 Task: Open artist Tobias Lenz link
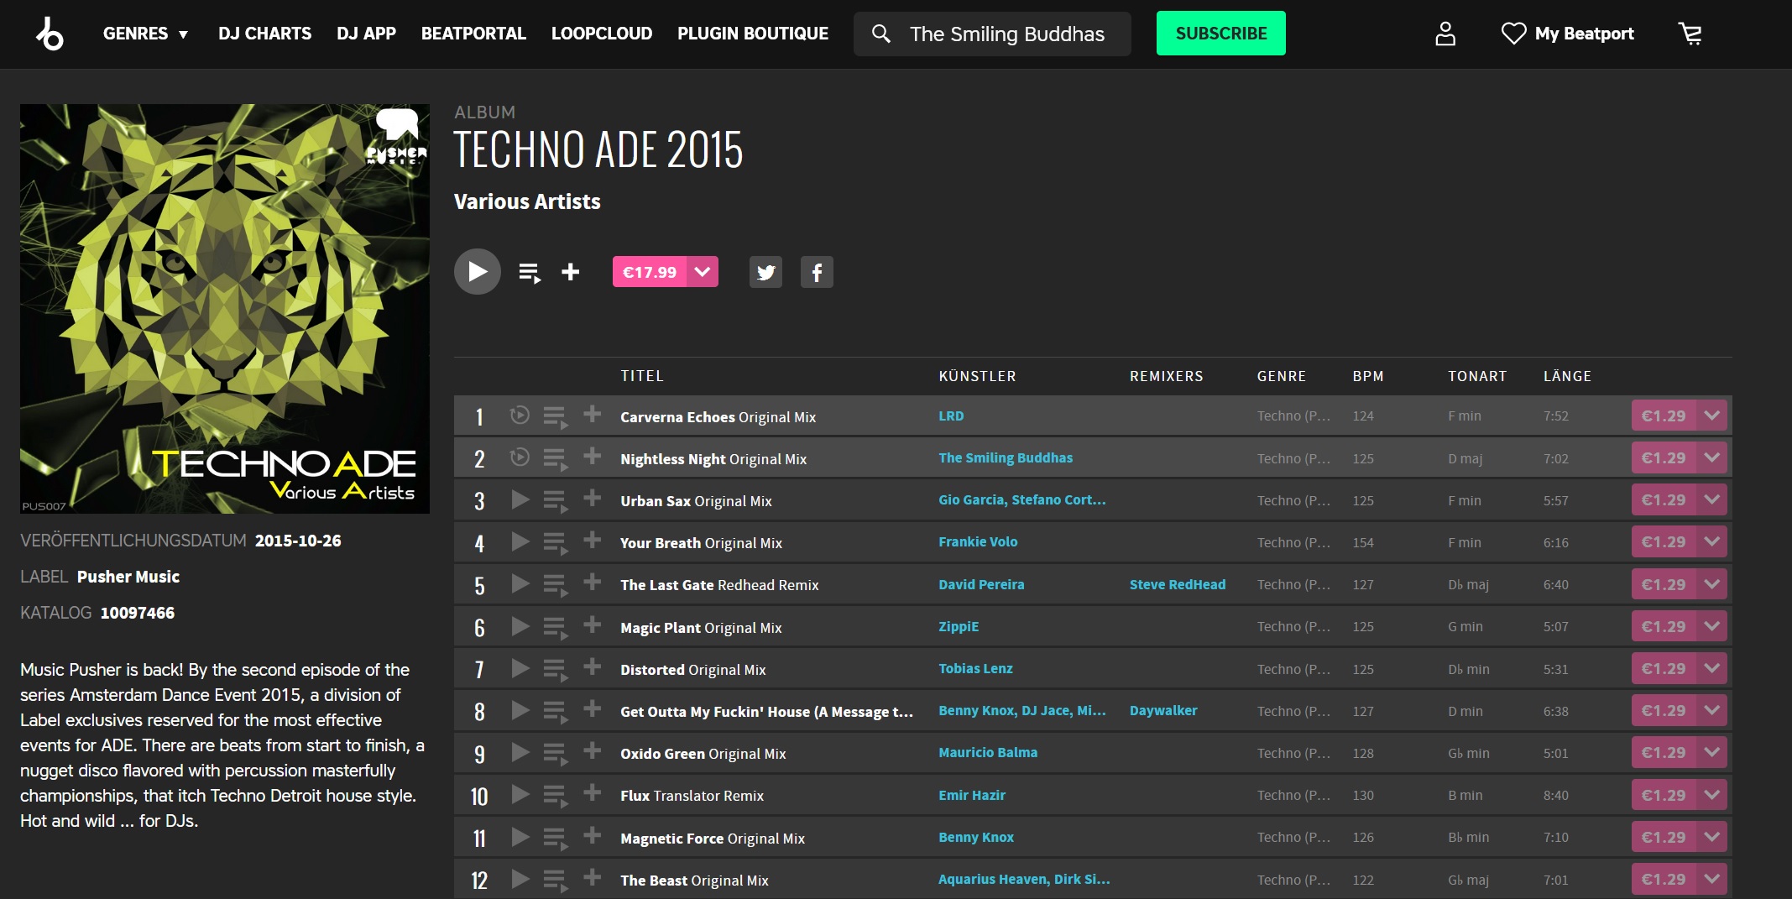[x=975, y=668]
